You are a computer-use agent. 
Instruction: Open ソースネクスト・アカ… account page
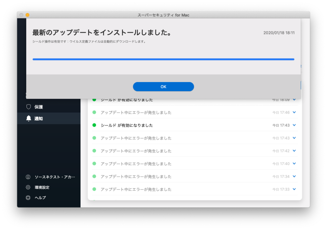[55, 177]
